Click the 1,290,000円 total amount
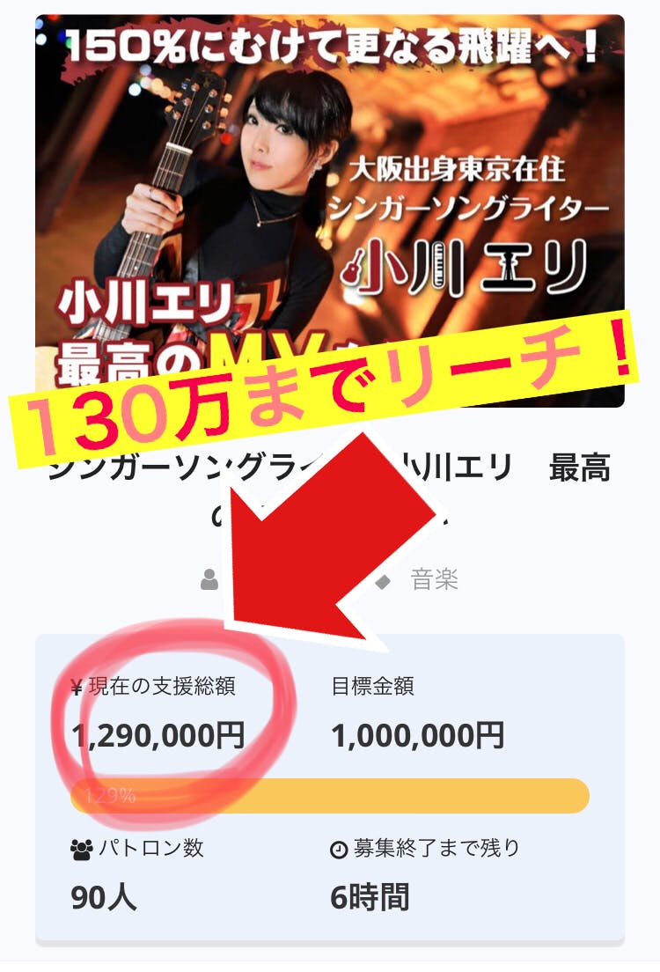 click(158, 736)
